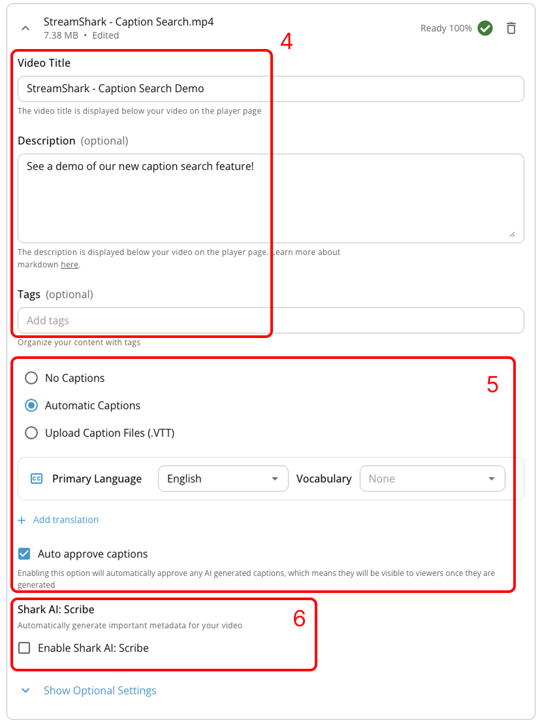Viewport: 540px width, 725px height.
Task: Click the CC icon beside Primary Language
Action: click(x=37, y=479)
